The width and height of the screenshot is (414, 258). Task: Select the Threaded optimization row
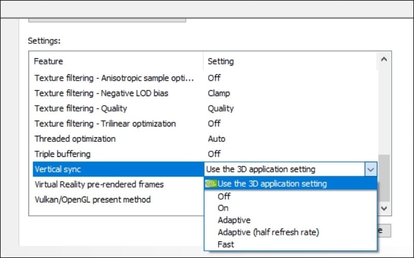point(75,139)
